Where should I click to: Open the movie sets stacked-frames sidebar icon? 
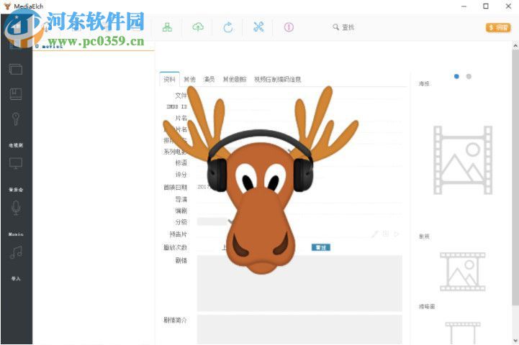click(16, 70)
